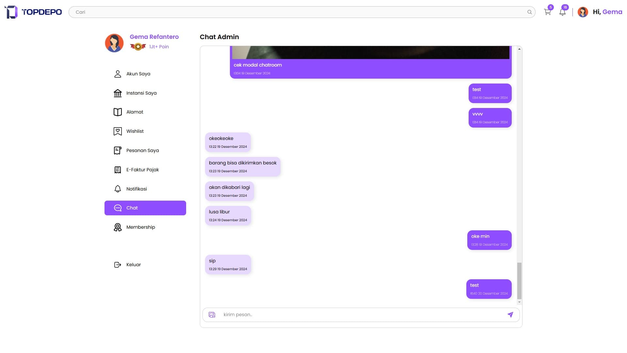Image resolution: width=627 pixels, height=353 pixels.
Task: Open the Alamat section
Action: (x=135, y=112)
